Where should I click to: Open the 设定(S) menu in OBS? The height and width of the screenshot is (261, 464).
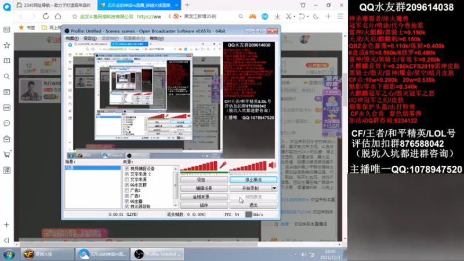[x=90, y=38]
